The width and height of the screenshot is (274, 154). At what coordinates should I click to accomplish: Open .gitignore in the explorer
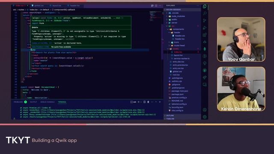pos(176,85)
